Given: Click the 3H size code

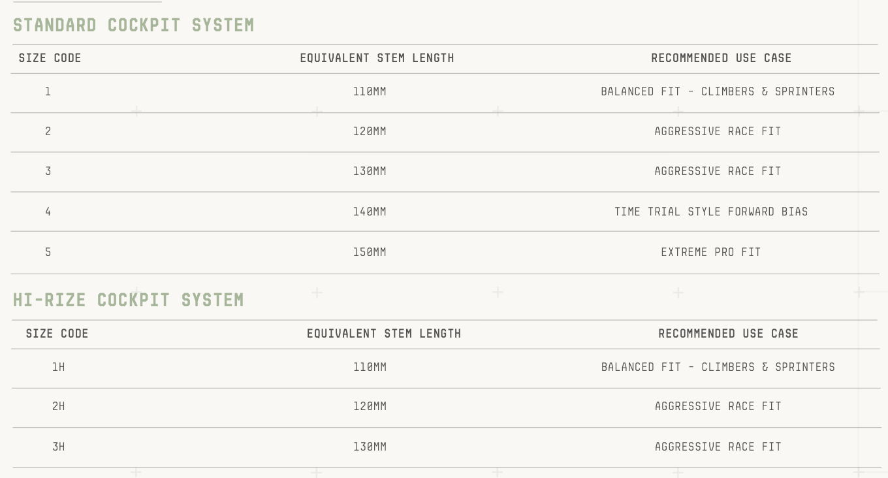Looking at the screenshot, I should point(58,447).
